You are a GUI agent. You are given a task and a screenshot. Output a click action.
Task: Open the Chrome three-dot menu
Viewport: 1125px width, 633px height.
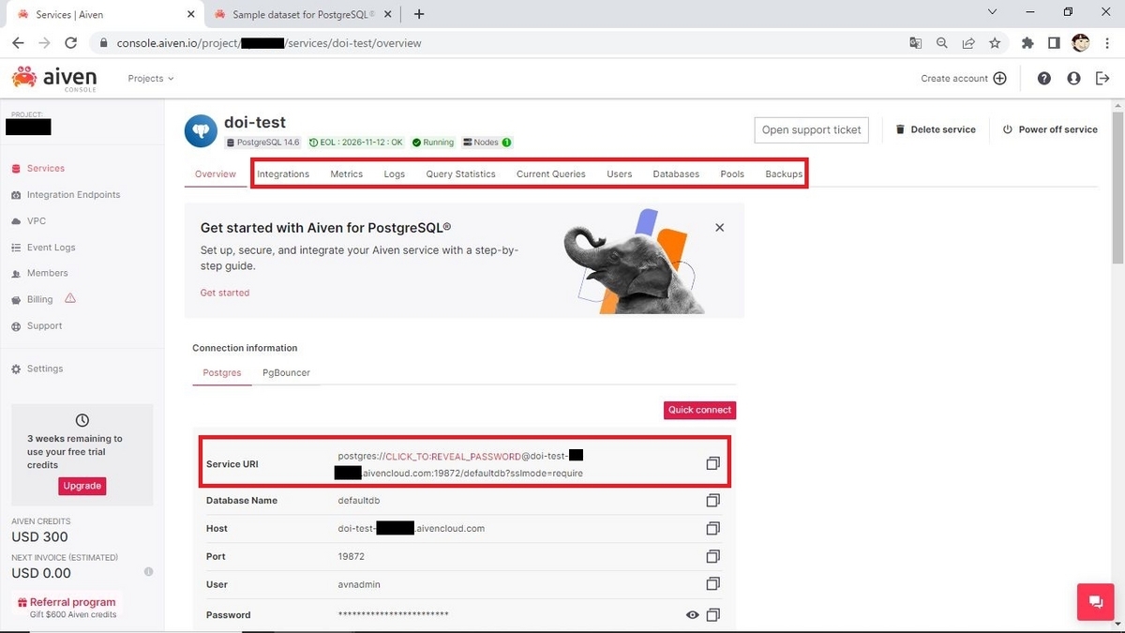[x=1107, y=43]
